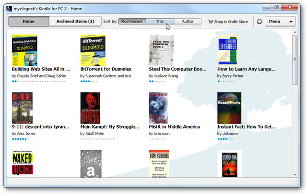Open the Menu dropdown
The width and height of the screenshot is (307, 194).
[280, 22]
